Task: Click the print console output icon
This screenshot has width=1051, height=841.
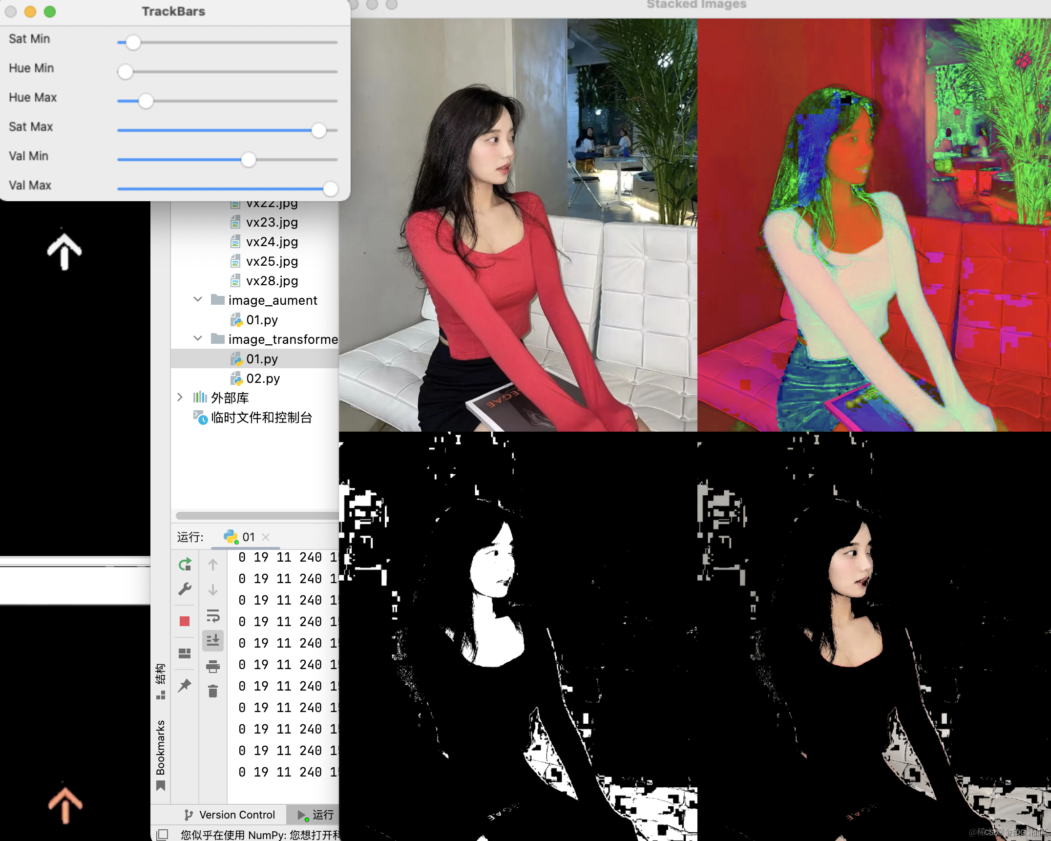Action: coord(213,666)
